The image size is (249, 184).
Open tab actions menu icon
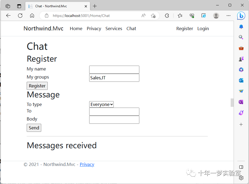click(8, 6)
